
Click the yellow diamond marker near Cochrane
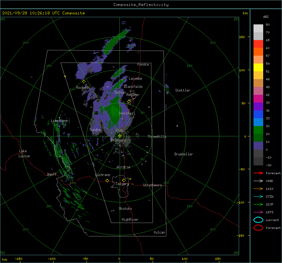(x=107, y=180)
